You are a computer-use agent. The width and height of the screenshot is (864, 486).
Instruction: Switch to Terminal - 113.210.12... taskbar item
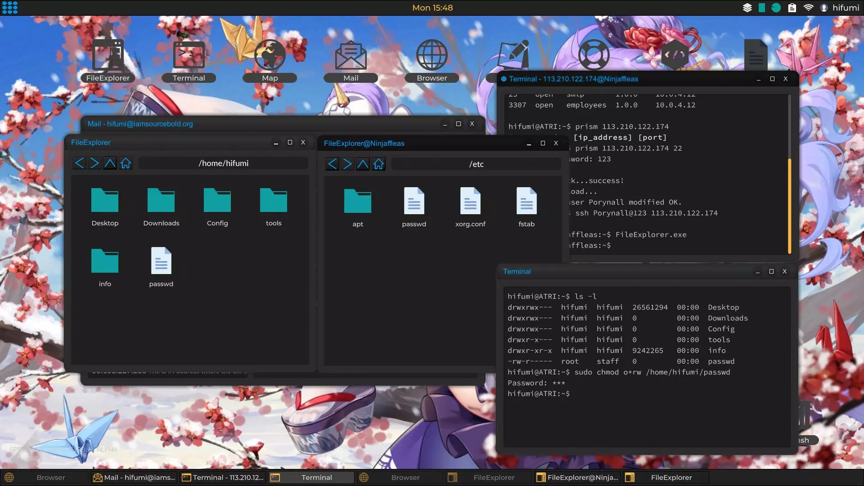[223, 477]
